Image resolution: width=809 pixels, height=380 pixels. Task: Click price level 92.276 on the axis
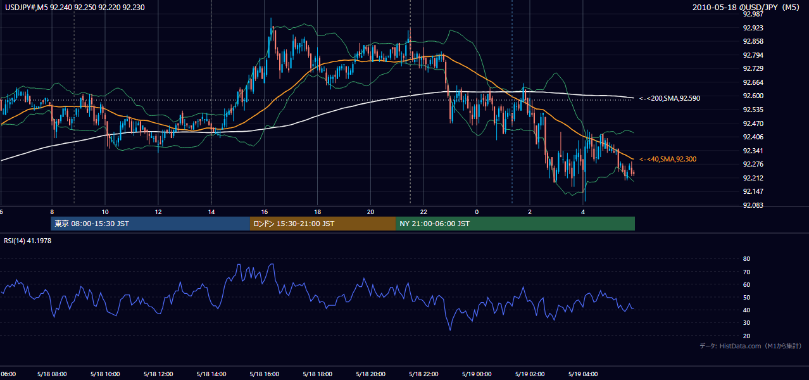pos(753,164)
